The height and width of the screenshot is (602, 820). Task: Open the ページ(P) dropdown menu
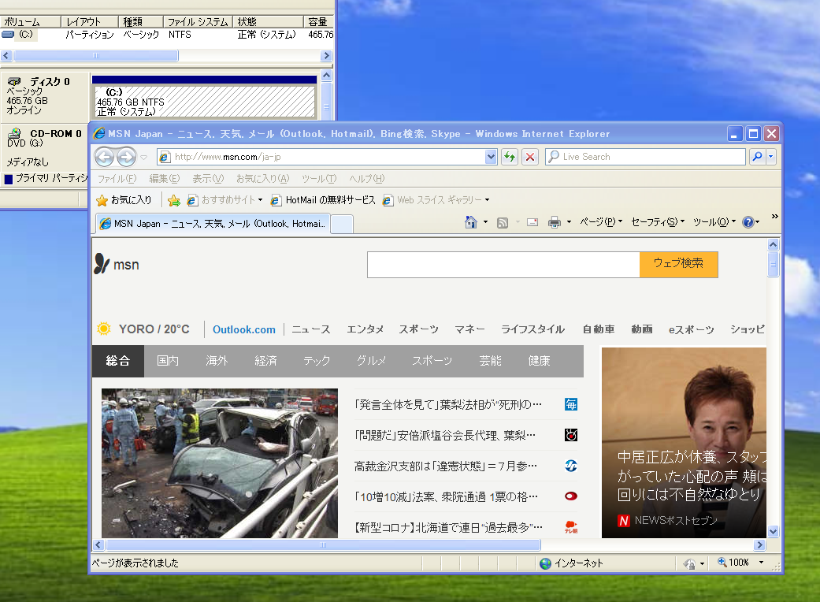(600, 222)
